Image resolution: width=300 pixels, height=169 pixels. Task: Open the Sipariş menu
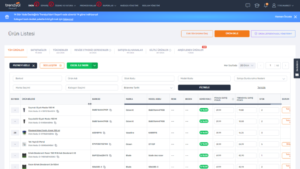point(45,6)
